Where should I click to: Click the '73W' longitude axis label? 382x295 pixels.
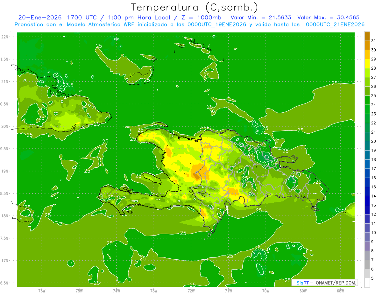pos(154,291)
